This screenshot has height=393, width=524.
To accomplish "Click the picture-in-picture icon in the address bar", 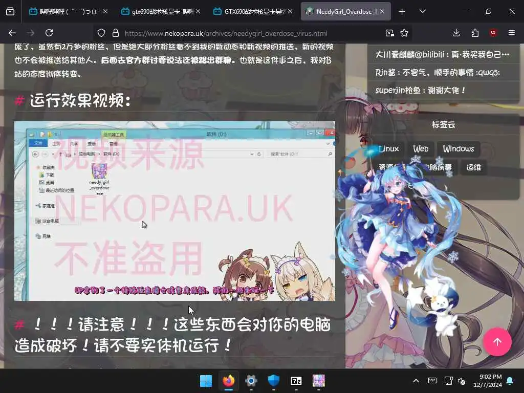I will (x=389, y=33).
